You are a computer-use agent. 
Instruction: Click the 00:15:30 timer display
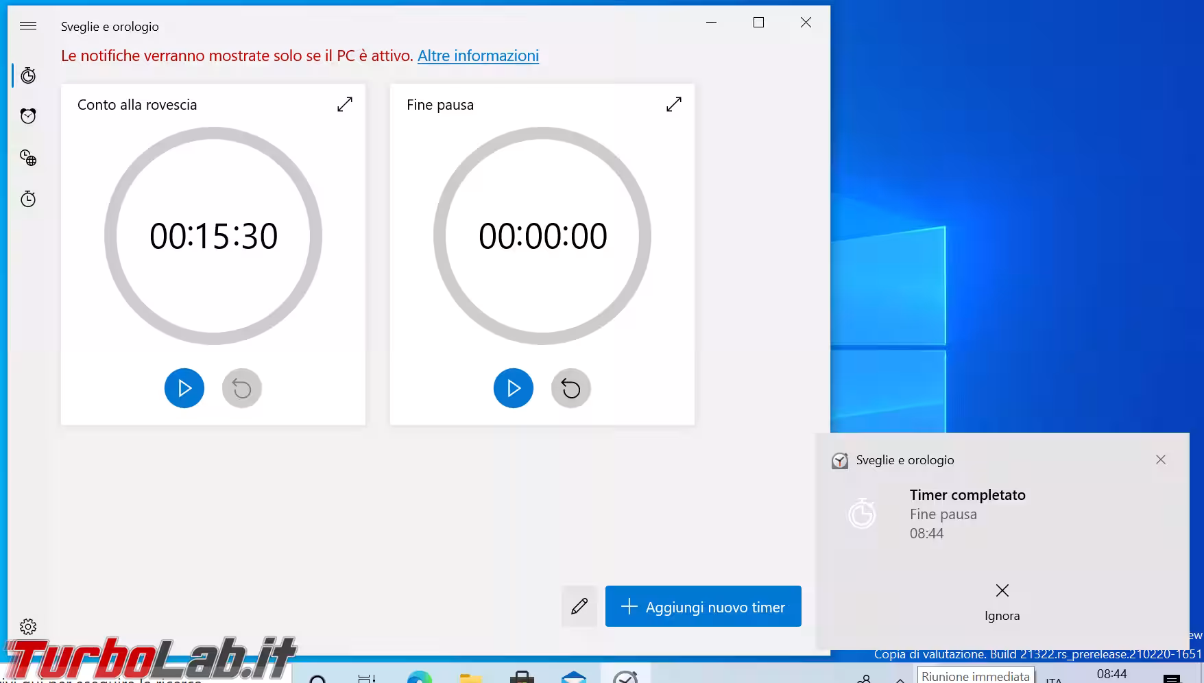(213, 236)
